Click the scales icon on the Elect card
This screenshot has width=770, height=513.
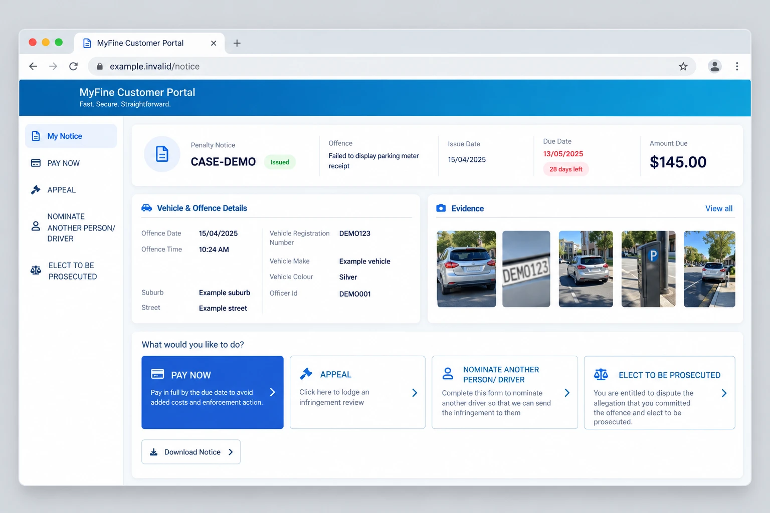coord(601,374)
